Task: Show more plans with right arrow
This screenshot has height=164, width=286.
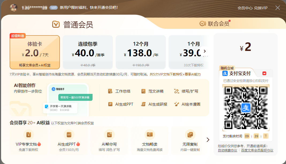Action: click(x=205, y=51)
